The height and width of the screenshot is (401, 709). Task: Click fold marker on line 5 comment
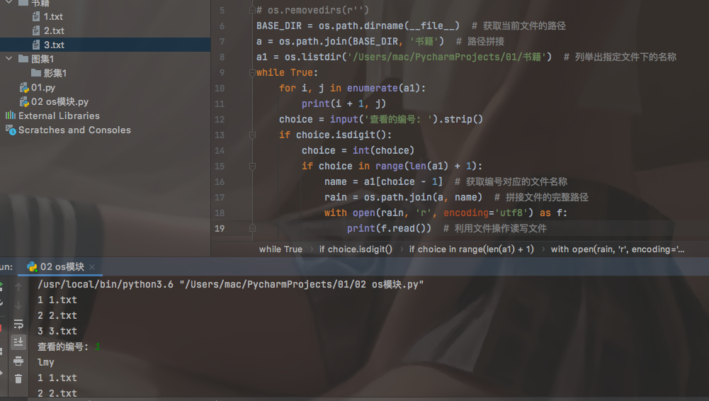(x=252, y=10)
